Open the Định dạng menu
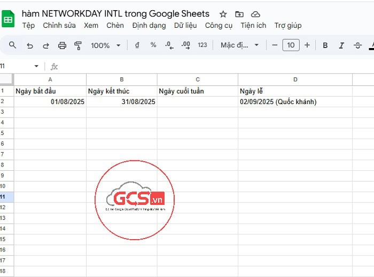Viewport: 374px width, 277px height. coord(149,25)
